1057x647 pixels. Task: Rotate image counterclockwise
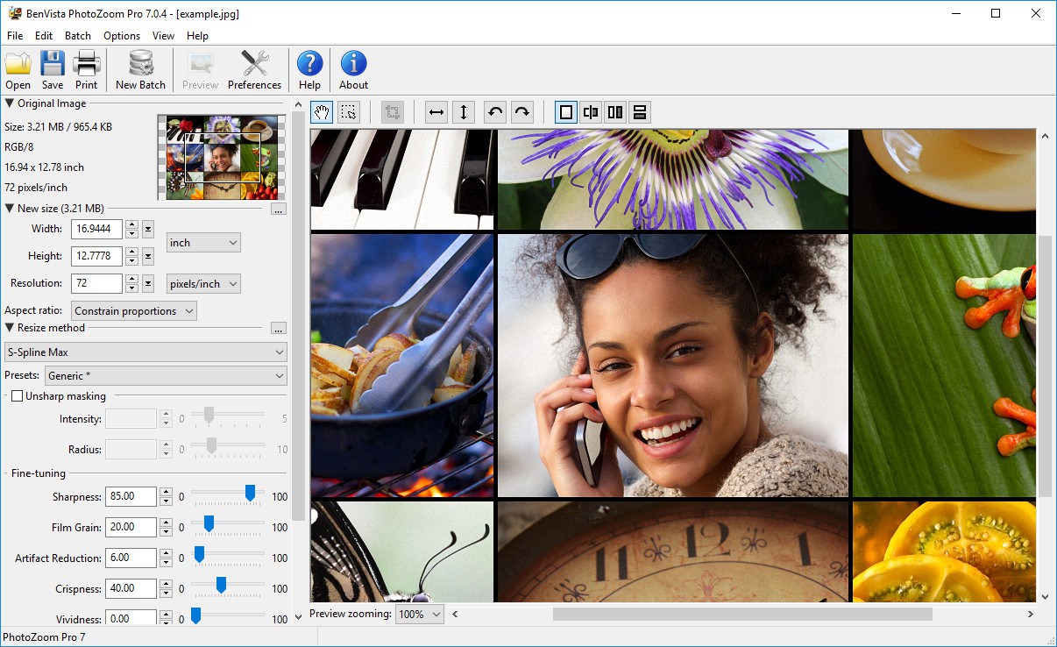click(x=495, y=112)
